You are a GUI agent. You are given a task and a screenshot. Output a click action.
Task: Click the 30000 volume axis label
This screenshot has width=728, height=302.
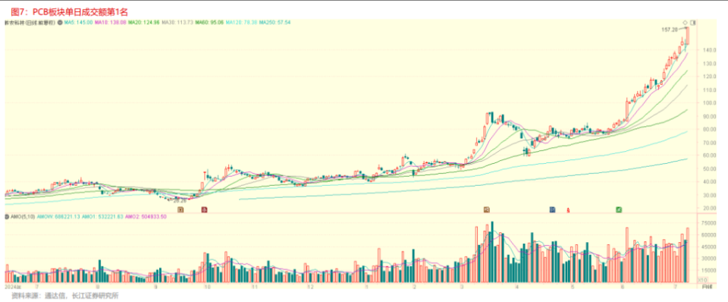pyautogui.click(x=710, y=259)
